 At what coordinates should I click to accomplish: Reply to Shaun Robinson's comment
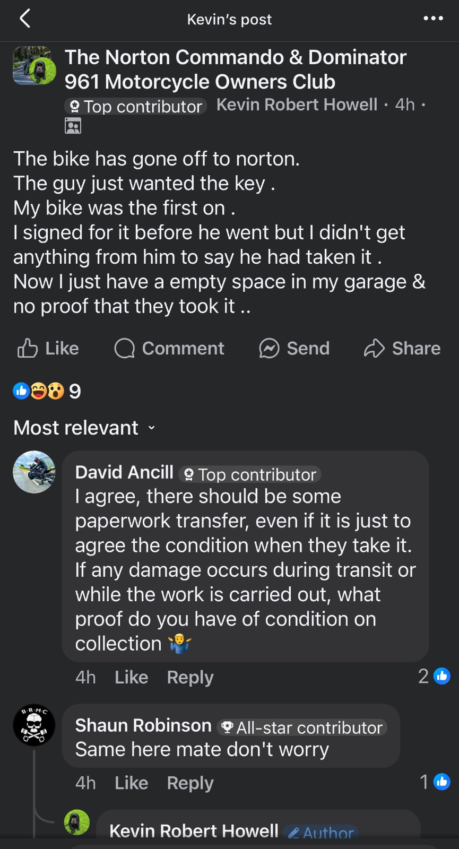(190, 783)
